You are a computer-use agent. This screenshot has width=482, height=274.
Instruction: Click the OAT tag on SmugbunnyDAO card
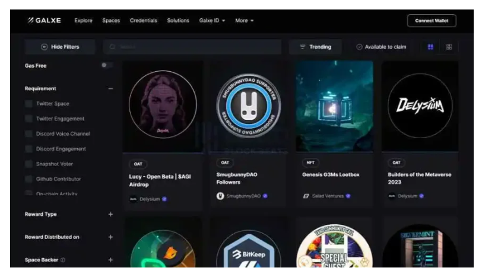coord(225,163)
